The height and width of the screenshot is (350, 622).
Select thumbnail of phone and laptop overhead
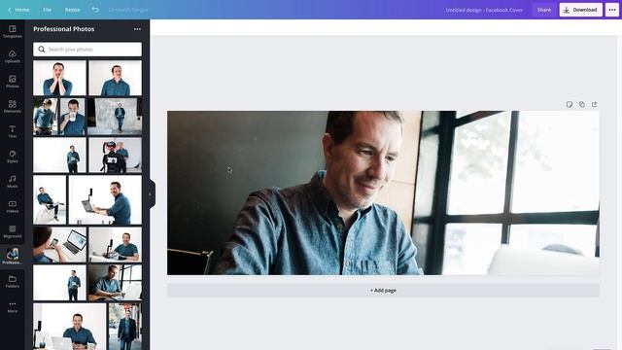tap(59, 245)
